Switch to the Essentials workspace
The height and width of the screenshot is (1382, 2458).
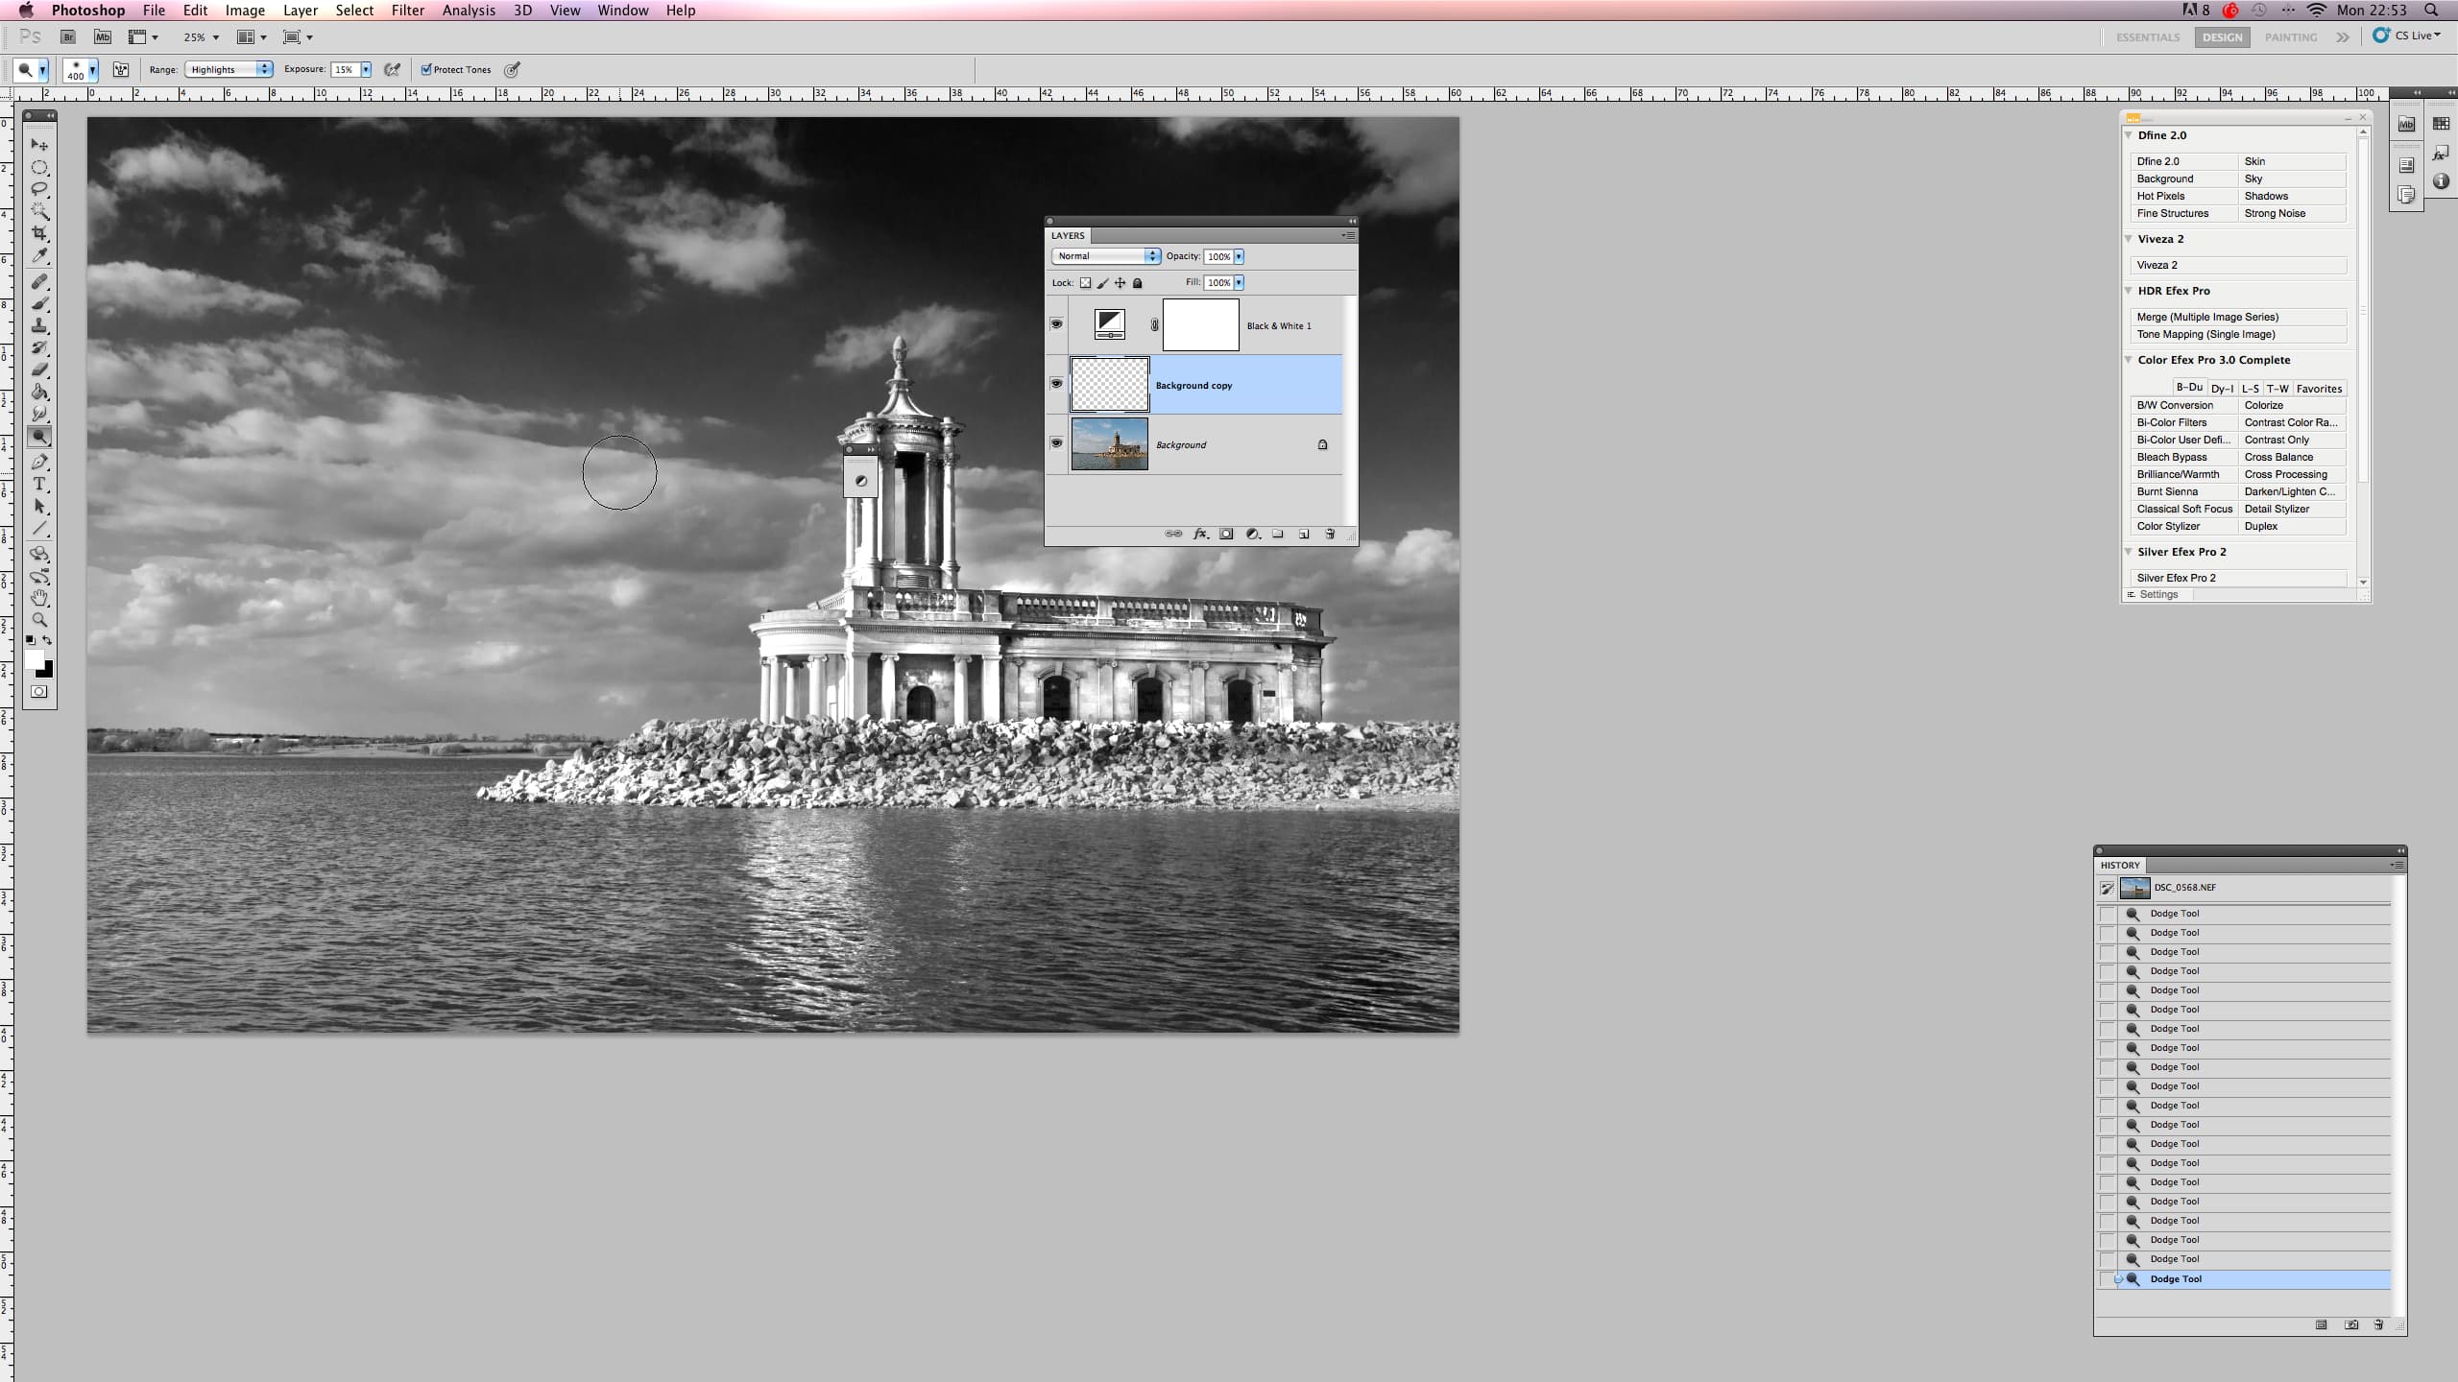2148,37
